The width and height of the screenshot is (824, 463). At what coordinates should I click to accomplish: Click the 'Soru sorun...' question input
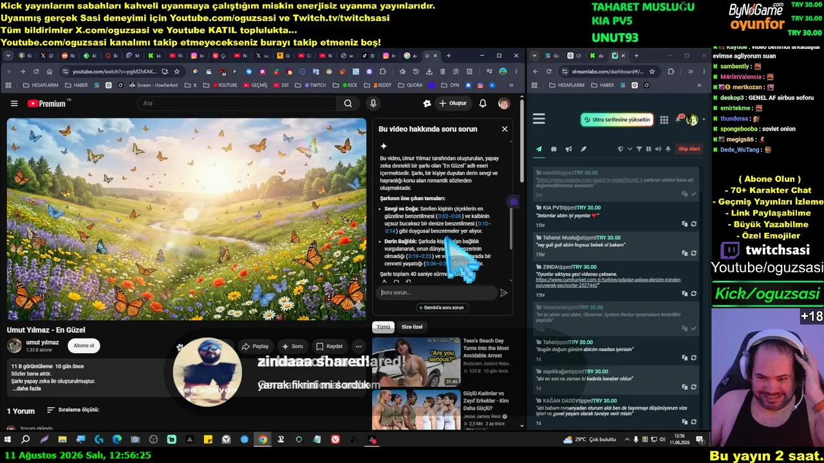coord(437,293)
